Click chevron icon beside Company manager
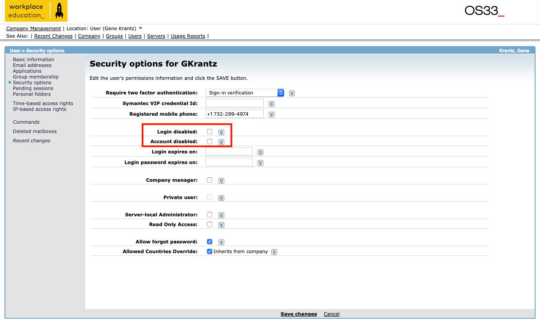This screenshot has height=321, width=540. pos(221,180)
